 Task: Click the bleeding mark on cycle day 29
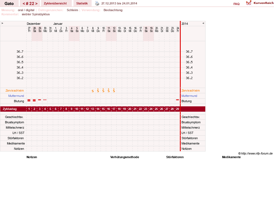pyautogui.click(x=178, y=100)
